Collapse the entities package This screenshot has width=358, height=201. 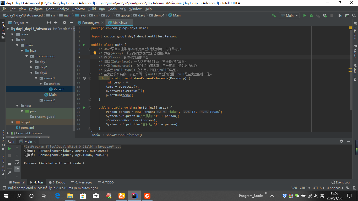point(41,83)
